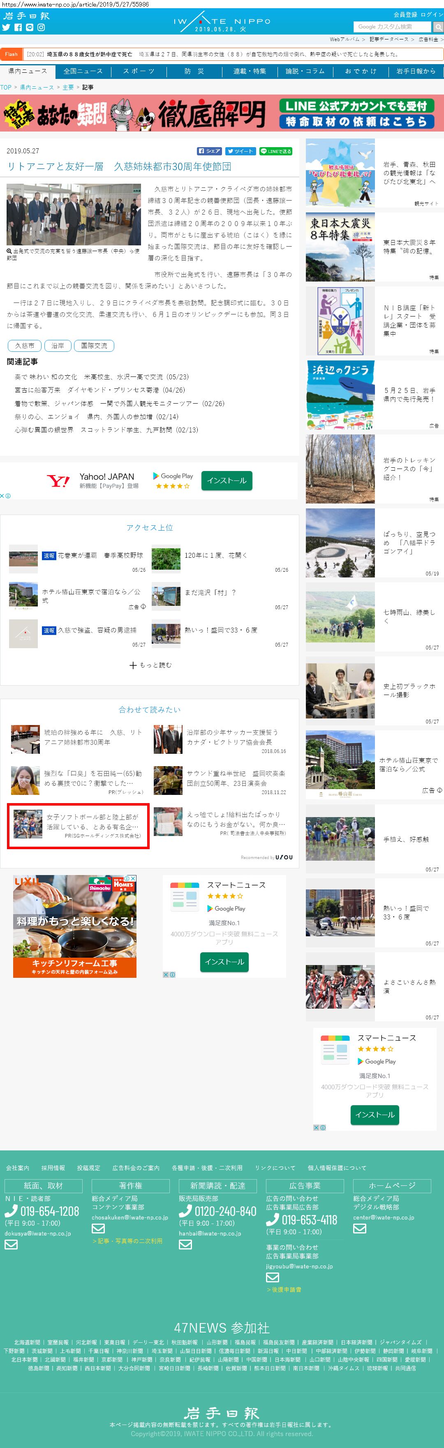Open related article 宮古に船客万来
This screenshot has height=1448, width=444.
99,390
